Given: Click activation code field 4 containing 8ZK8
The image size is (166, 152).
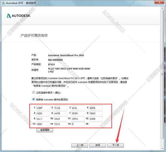Looking at the screenshot, I should [96, 108].
